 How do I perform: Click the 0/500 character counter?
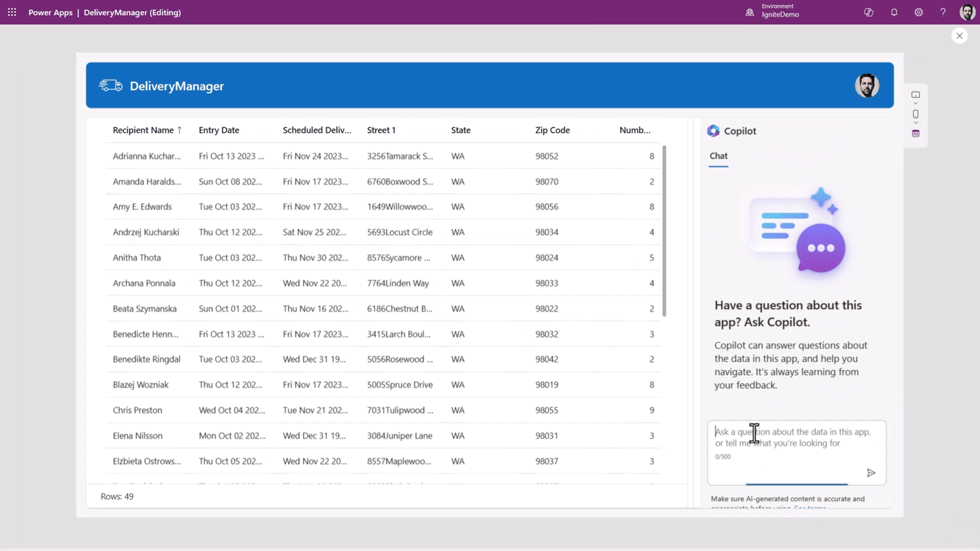(723, 457)
